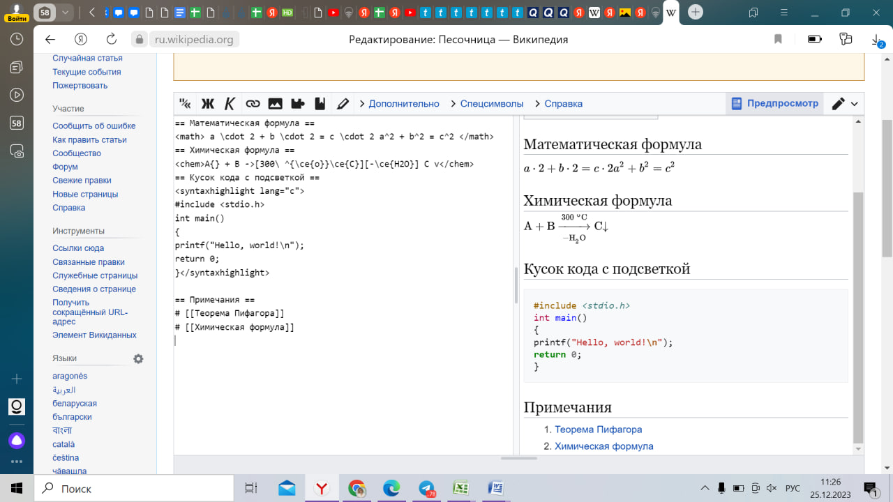Open the editor mode pencil dropdown
The image size is (893, 502).
845,104
